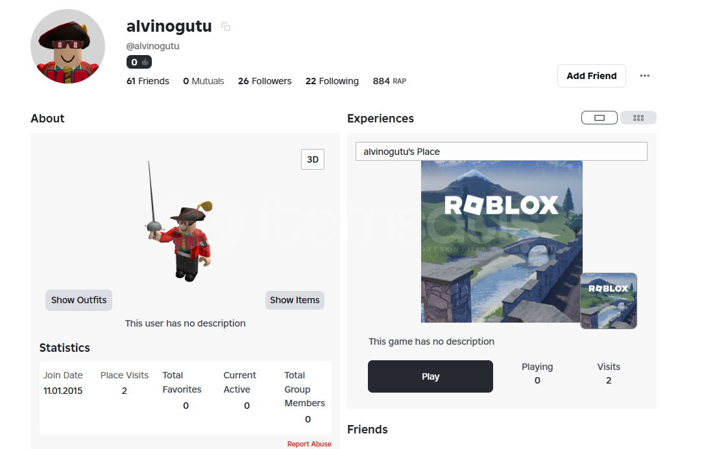The height and width of the screenshot is (449, 704).
Task: Copy username icon next to alvinogutu
Action: [x=226, y=27]
